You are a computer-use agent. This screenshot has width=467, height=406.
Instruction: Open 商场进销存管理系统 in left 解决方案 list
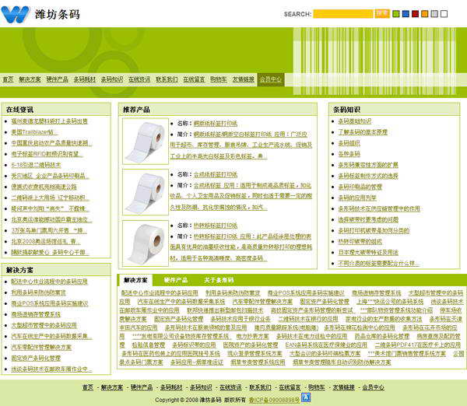tap(36, 314)
